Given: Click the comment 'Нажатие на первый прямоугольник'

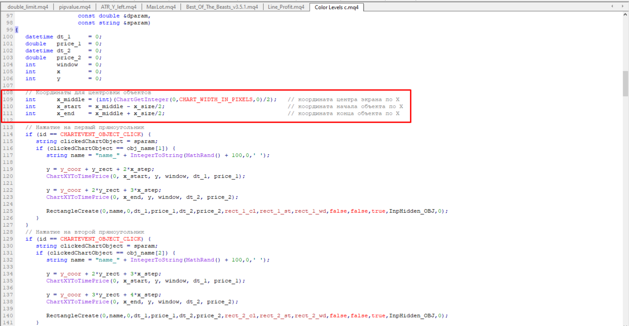Looking at the screenshot, I should (x=85, y=127).
